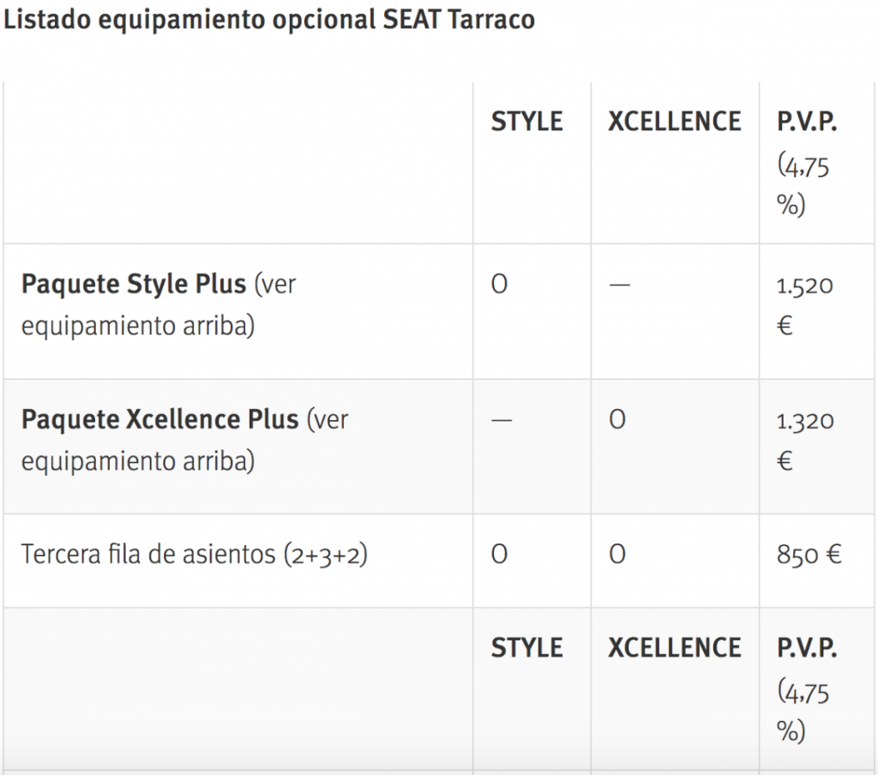The image size is (878, 775).
Task: Click the 1.520 € price cell
Action: click(x=804, y=305)
